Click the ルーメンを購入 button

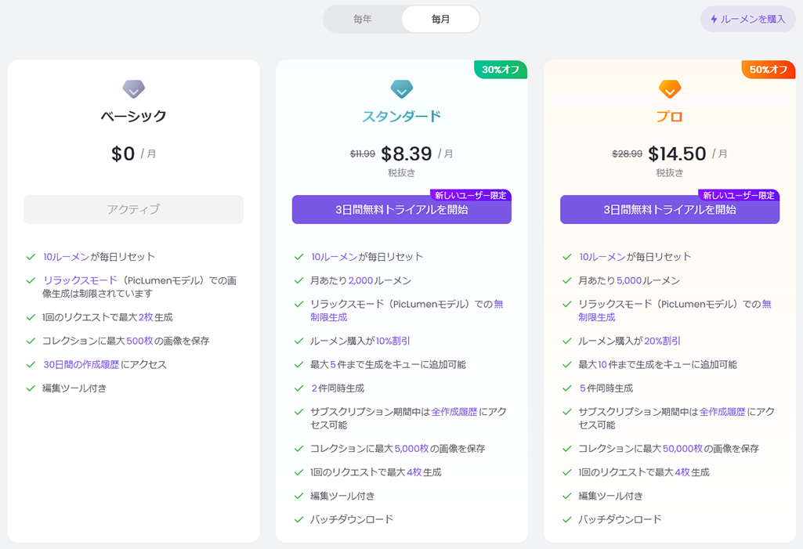[x=747, y=20]
